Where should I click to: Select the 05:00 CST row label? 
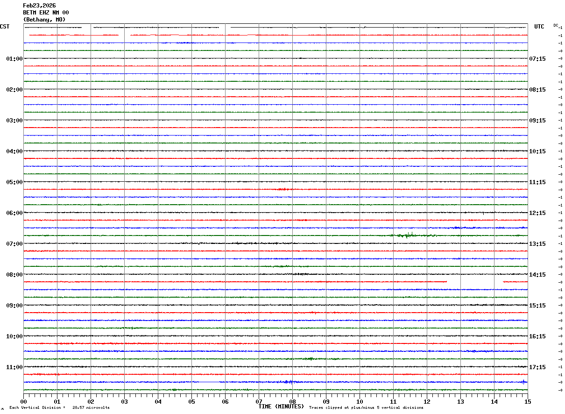14,182
